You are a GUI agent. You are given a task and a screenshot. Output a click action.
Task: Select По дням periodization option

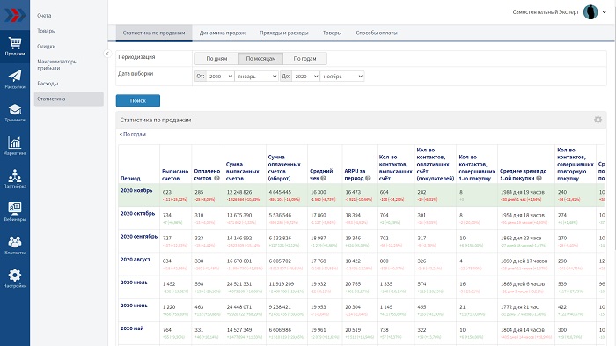click(x=216, y=59)
